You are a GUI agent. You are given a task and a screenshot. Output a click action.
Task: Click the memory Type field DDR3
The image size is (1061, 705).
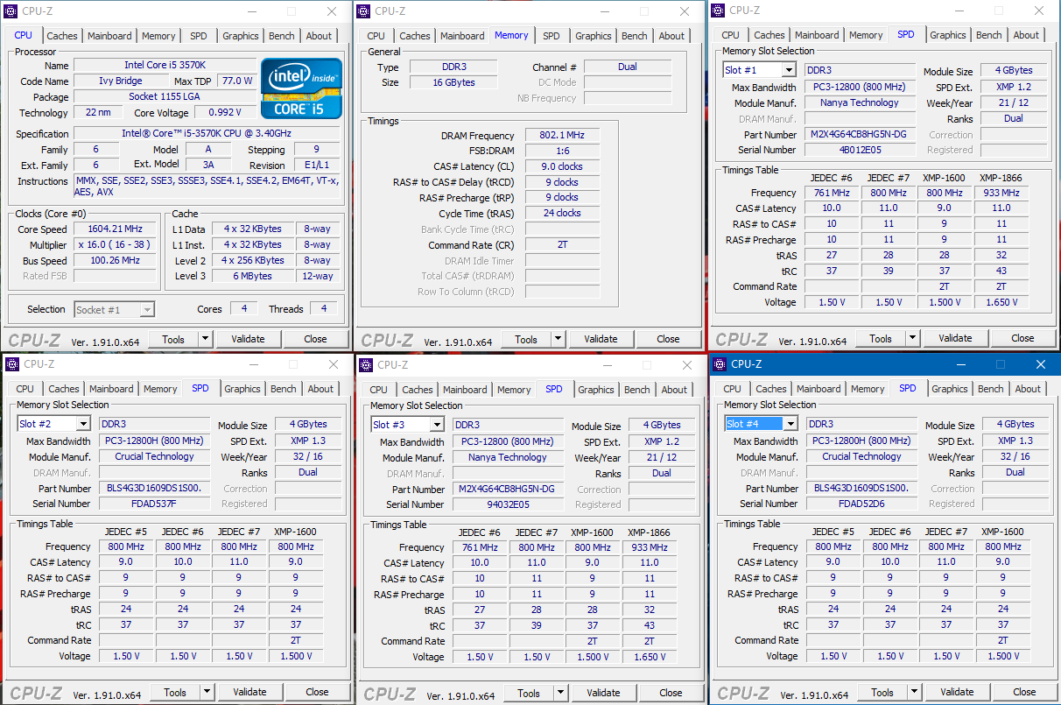tap(453, 67)
